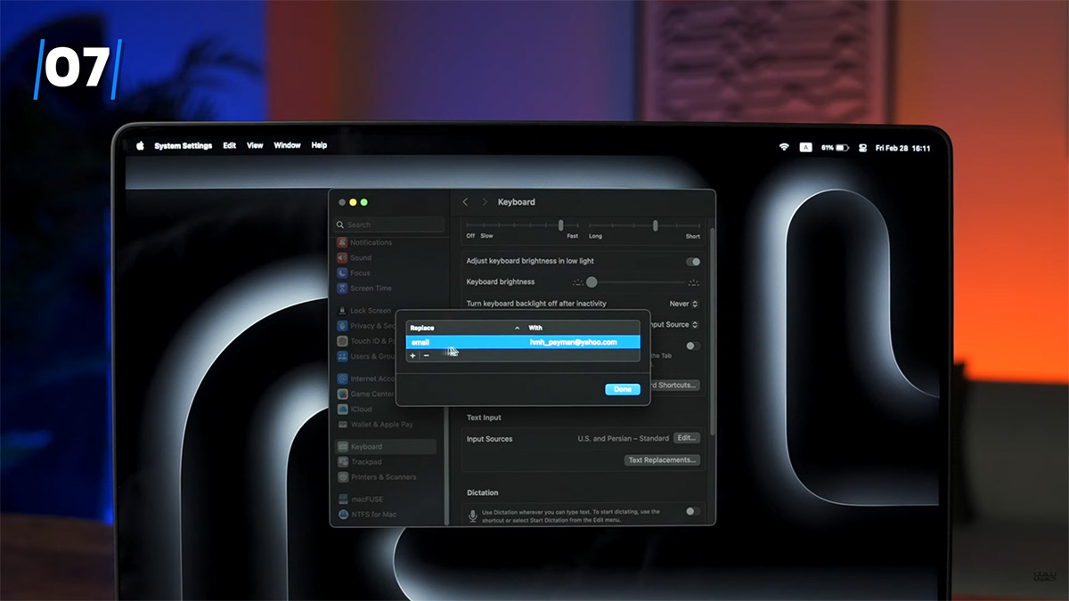Click the Wi-Fi icon in the menu bar

pos(784,147)
